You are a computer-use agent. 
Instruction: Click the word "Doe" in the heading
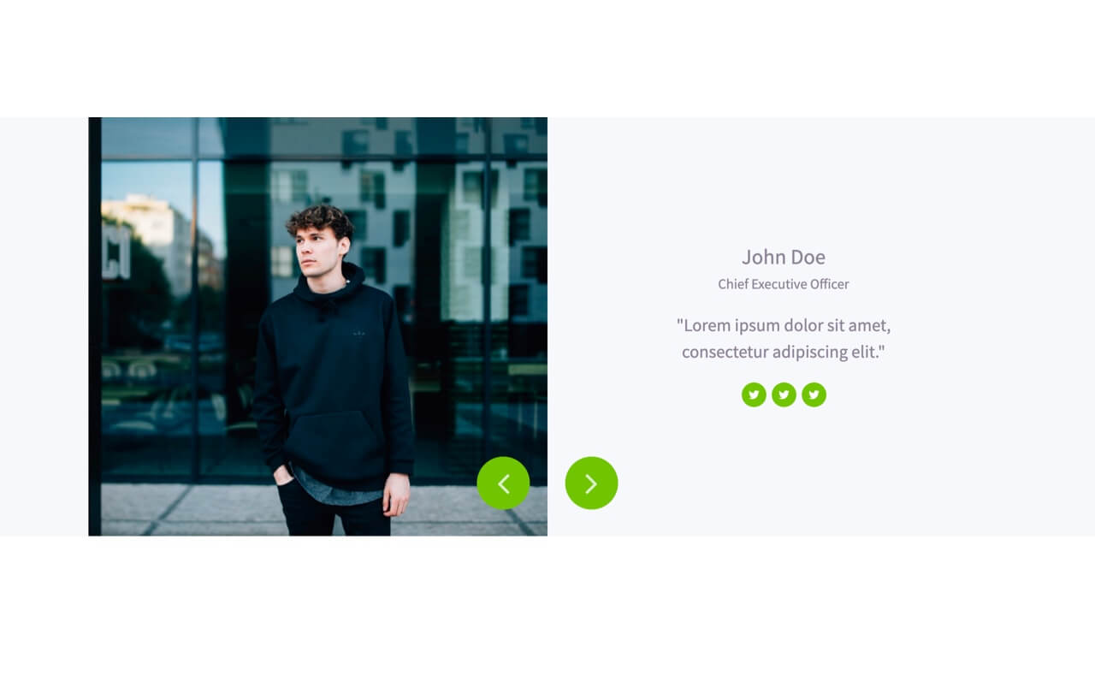click(x=808, y=257)
